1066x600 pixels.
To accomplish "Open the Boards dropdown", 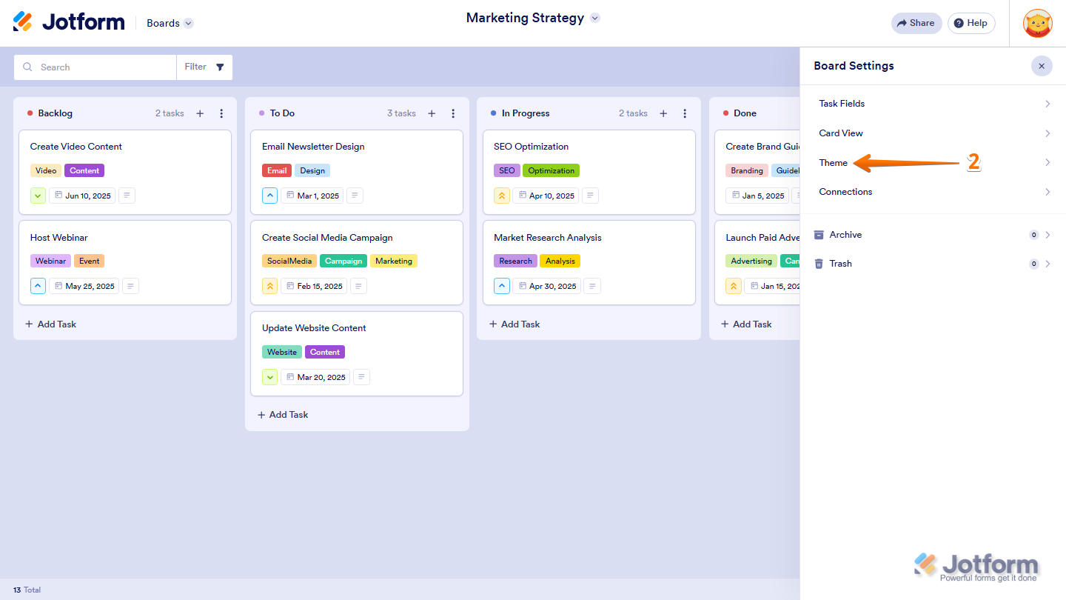I will (170, 23).
